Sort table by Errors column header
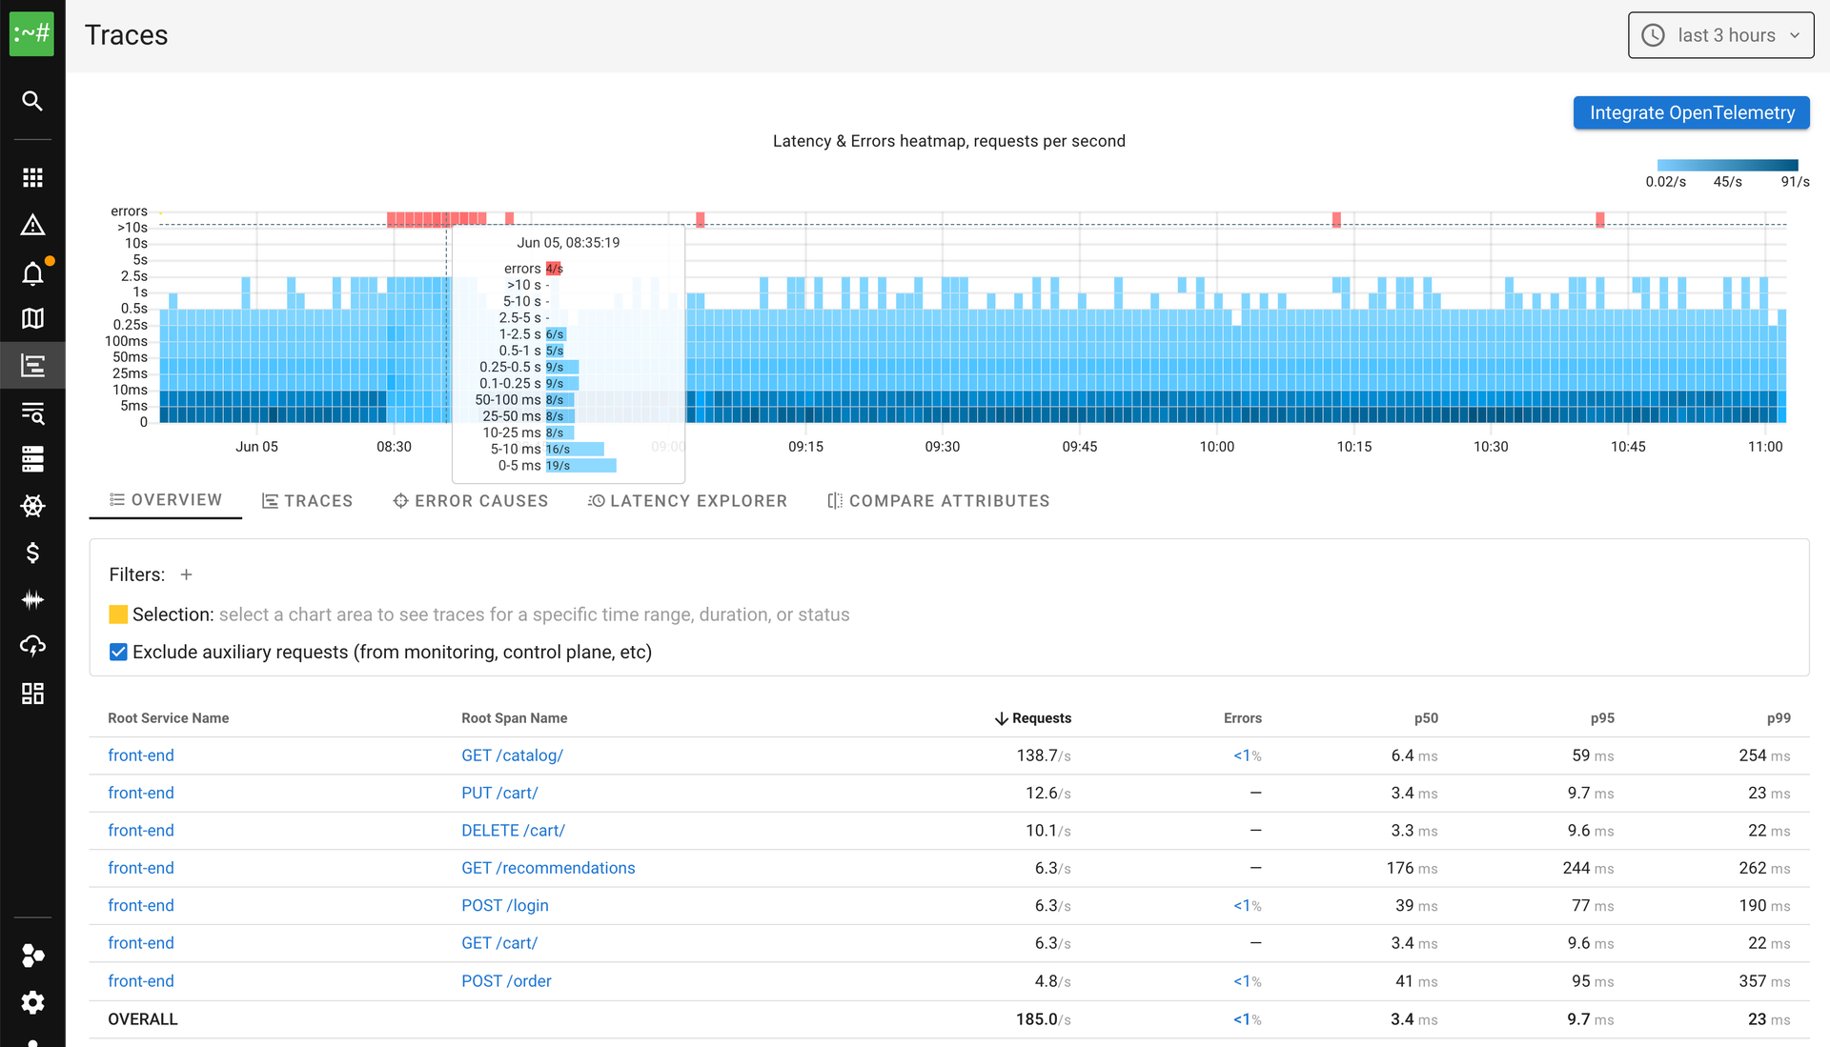 (x=1242, y=718)
